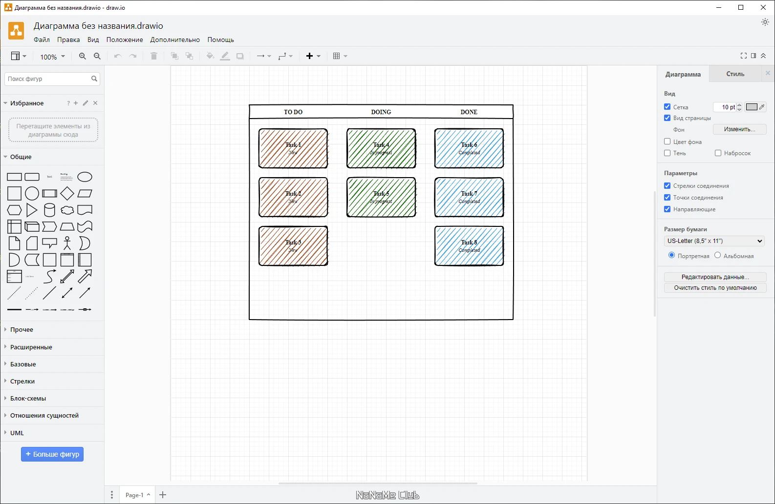Disable the Сетка grid checkbox
Screen dimensions: 775x504
(x=667, y=107)
